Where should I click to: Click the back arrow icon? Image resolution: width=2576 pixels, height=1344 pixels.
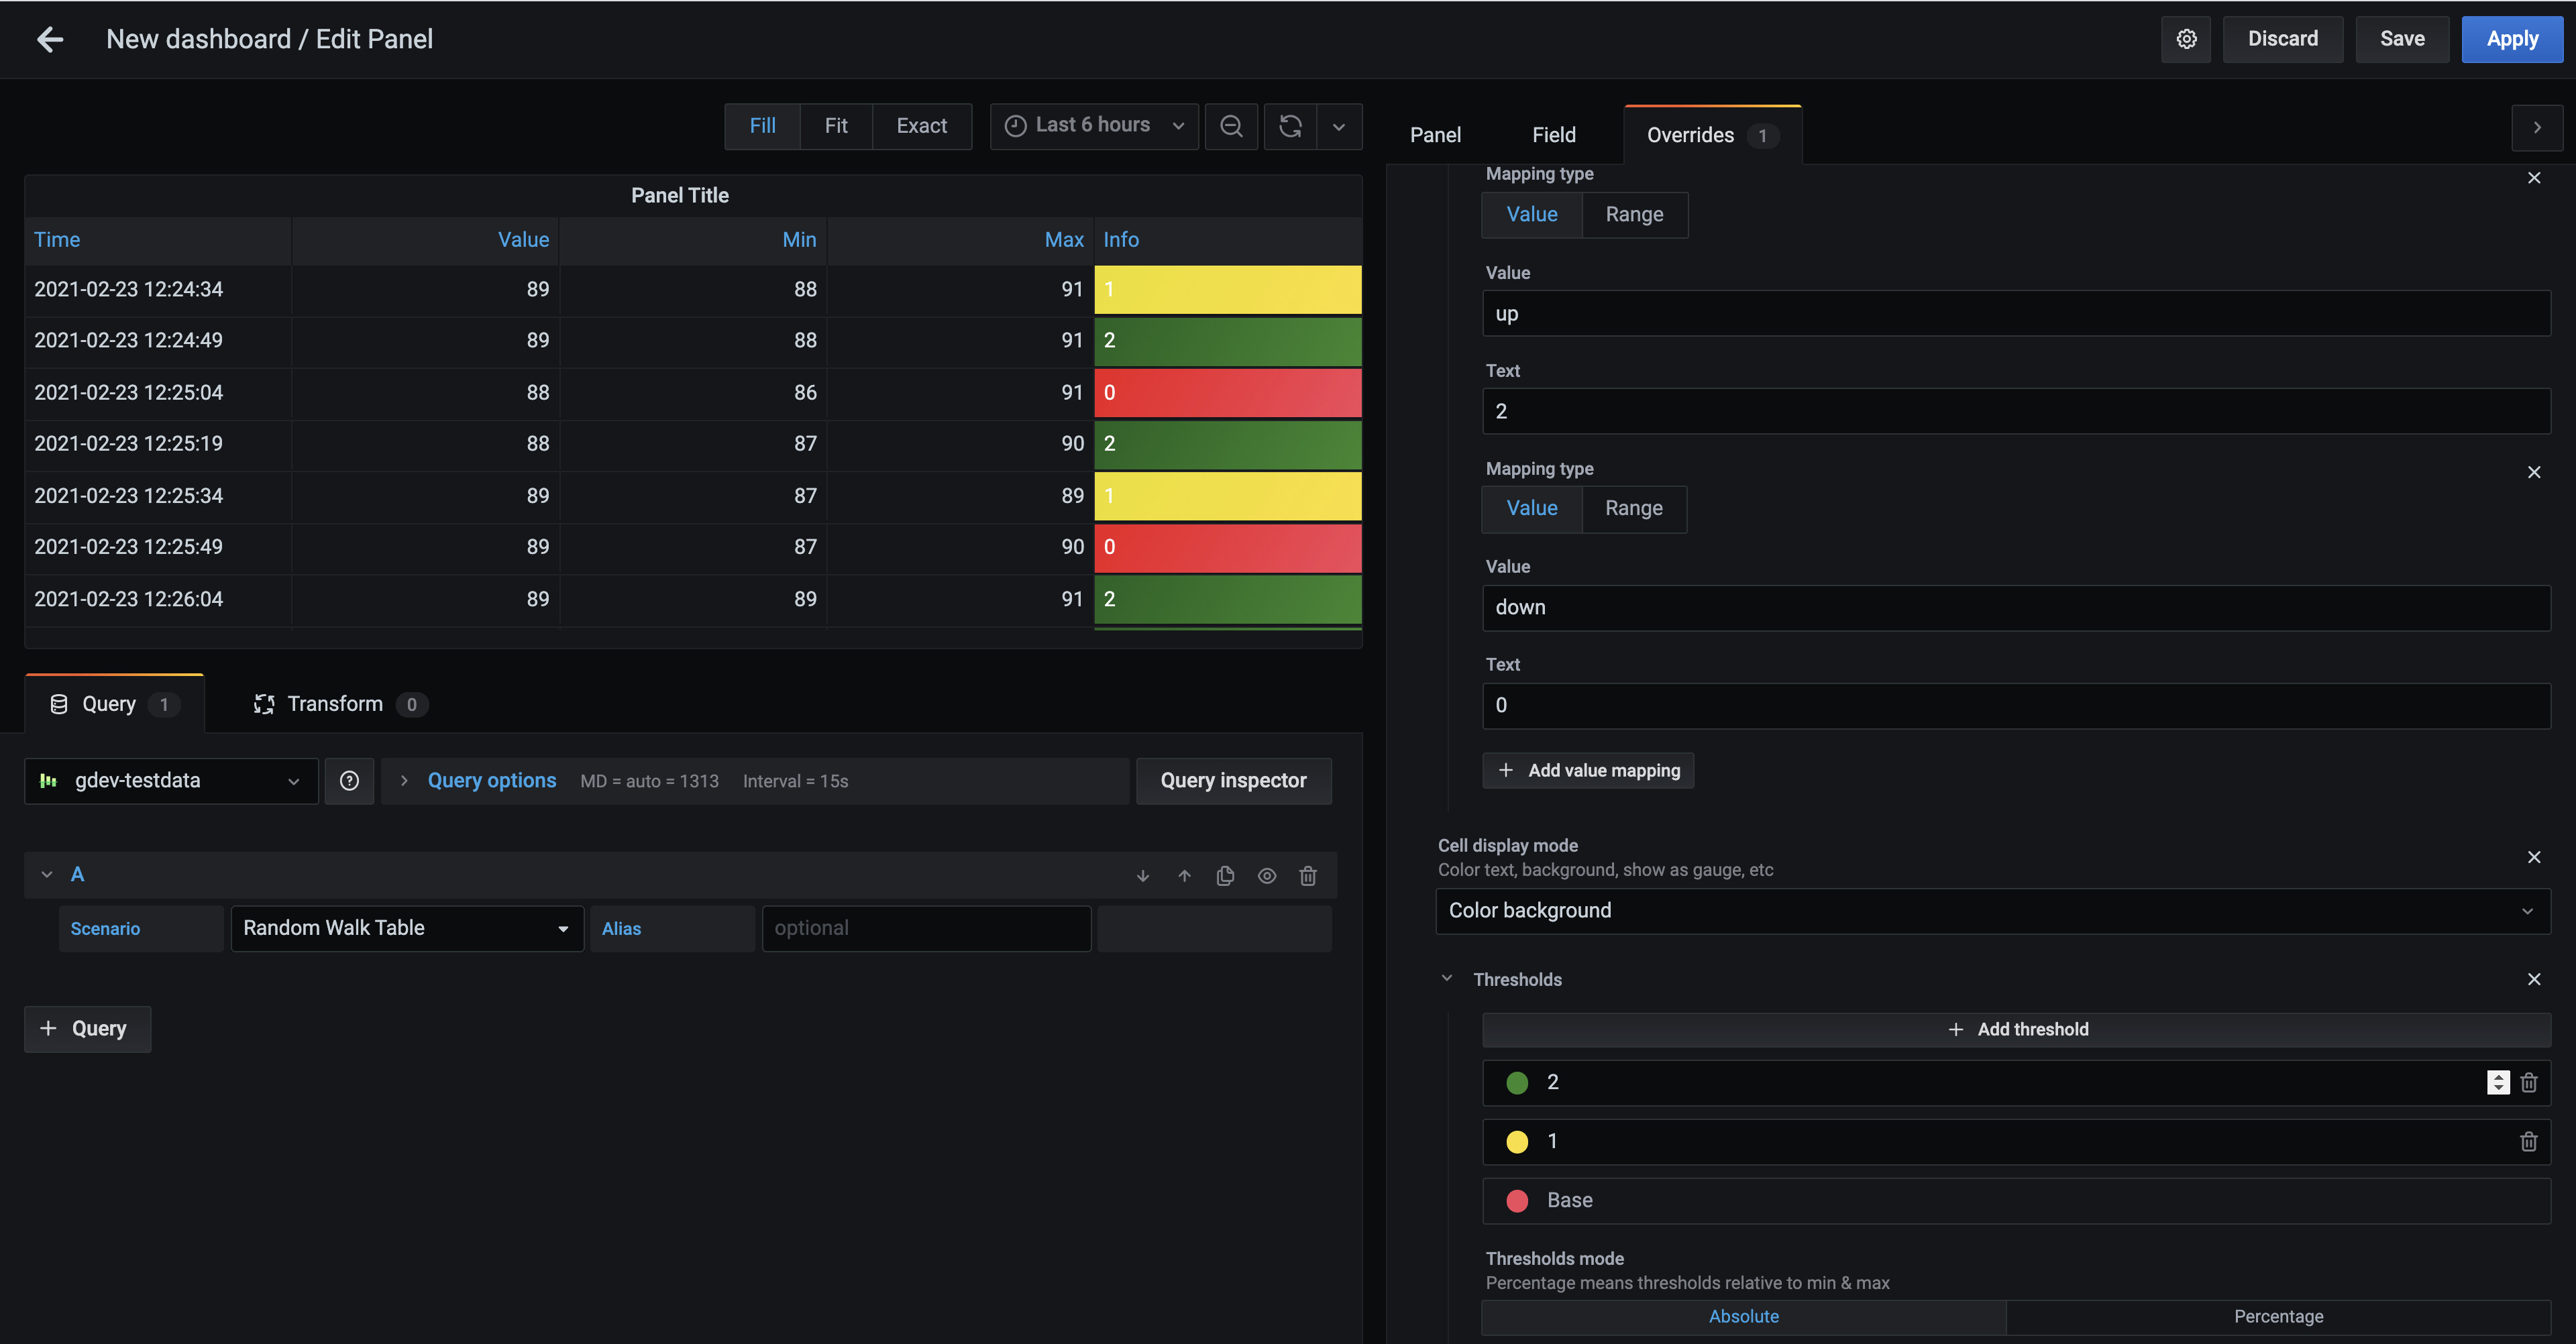click(50, 39)
